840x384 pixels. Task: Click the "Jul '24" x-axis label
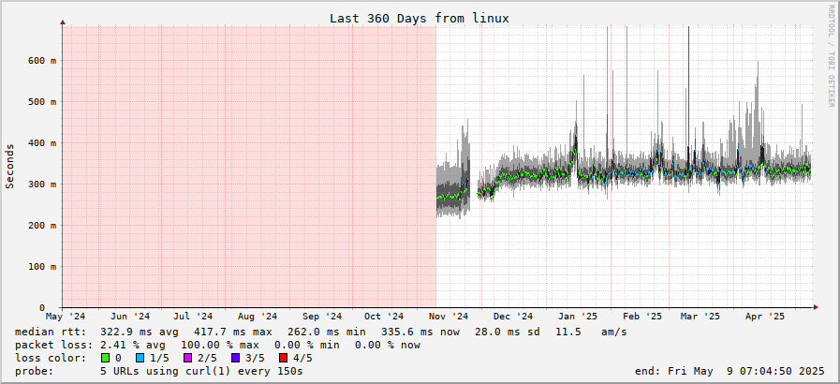pos(194,317)
